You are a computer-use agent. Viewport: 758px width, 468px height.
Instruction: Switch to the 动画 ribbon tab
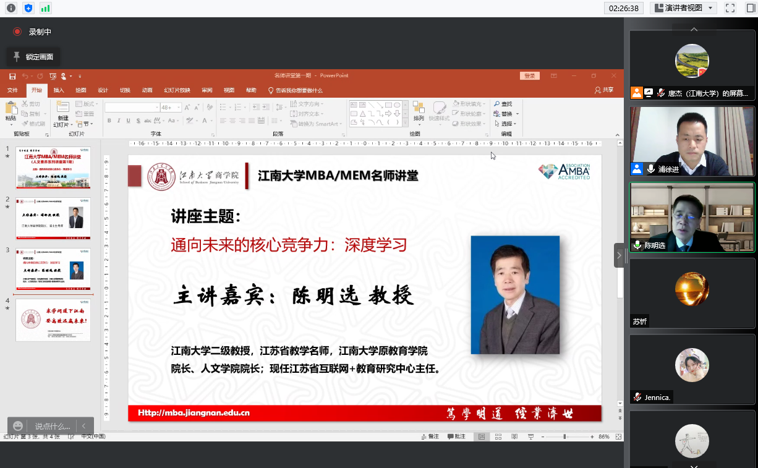pos(147,90)
